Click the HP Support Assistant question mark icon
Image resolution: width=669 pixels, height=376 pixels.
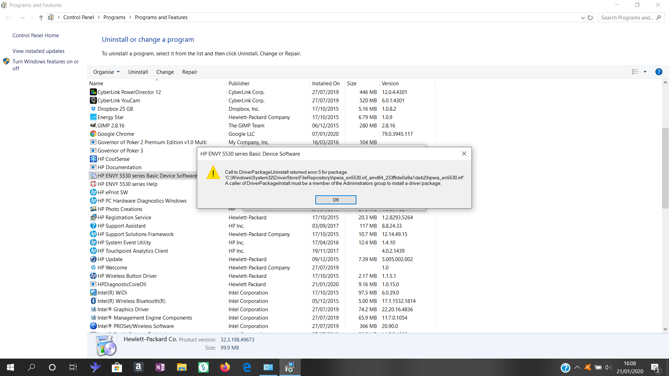(x=93, y=226)
